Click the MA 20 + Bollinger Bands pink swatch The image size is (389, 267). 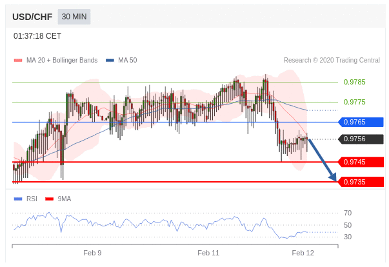point(18,60)
